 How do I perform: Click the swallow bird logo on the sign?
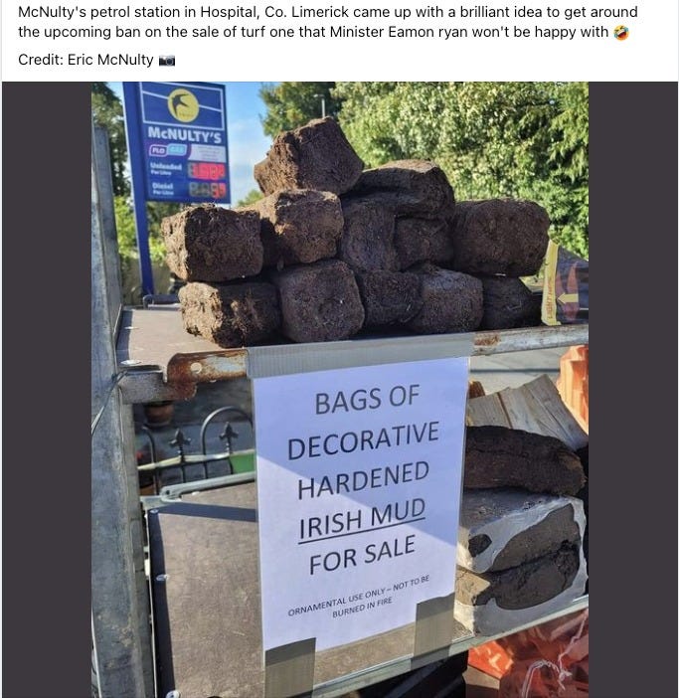(183, 106)
